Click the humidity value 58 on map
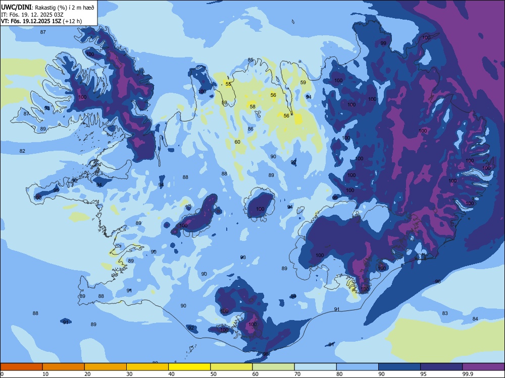Image resolution: width=505 pixels, height=378 pixels. (252, 106)
